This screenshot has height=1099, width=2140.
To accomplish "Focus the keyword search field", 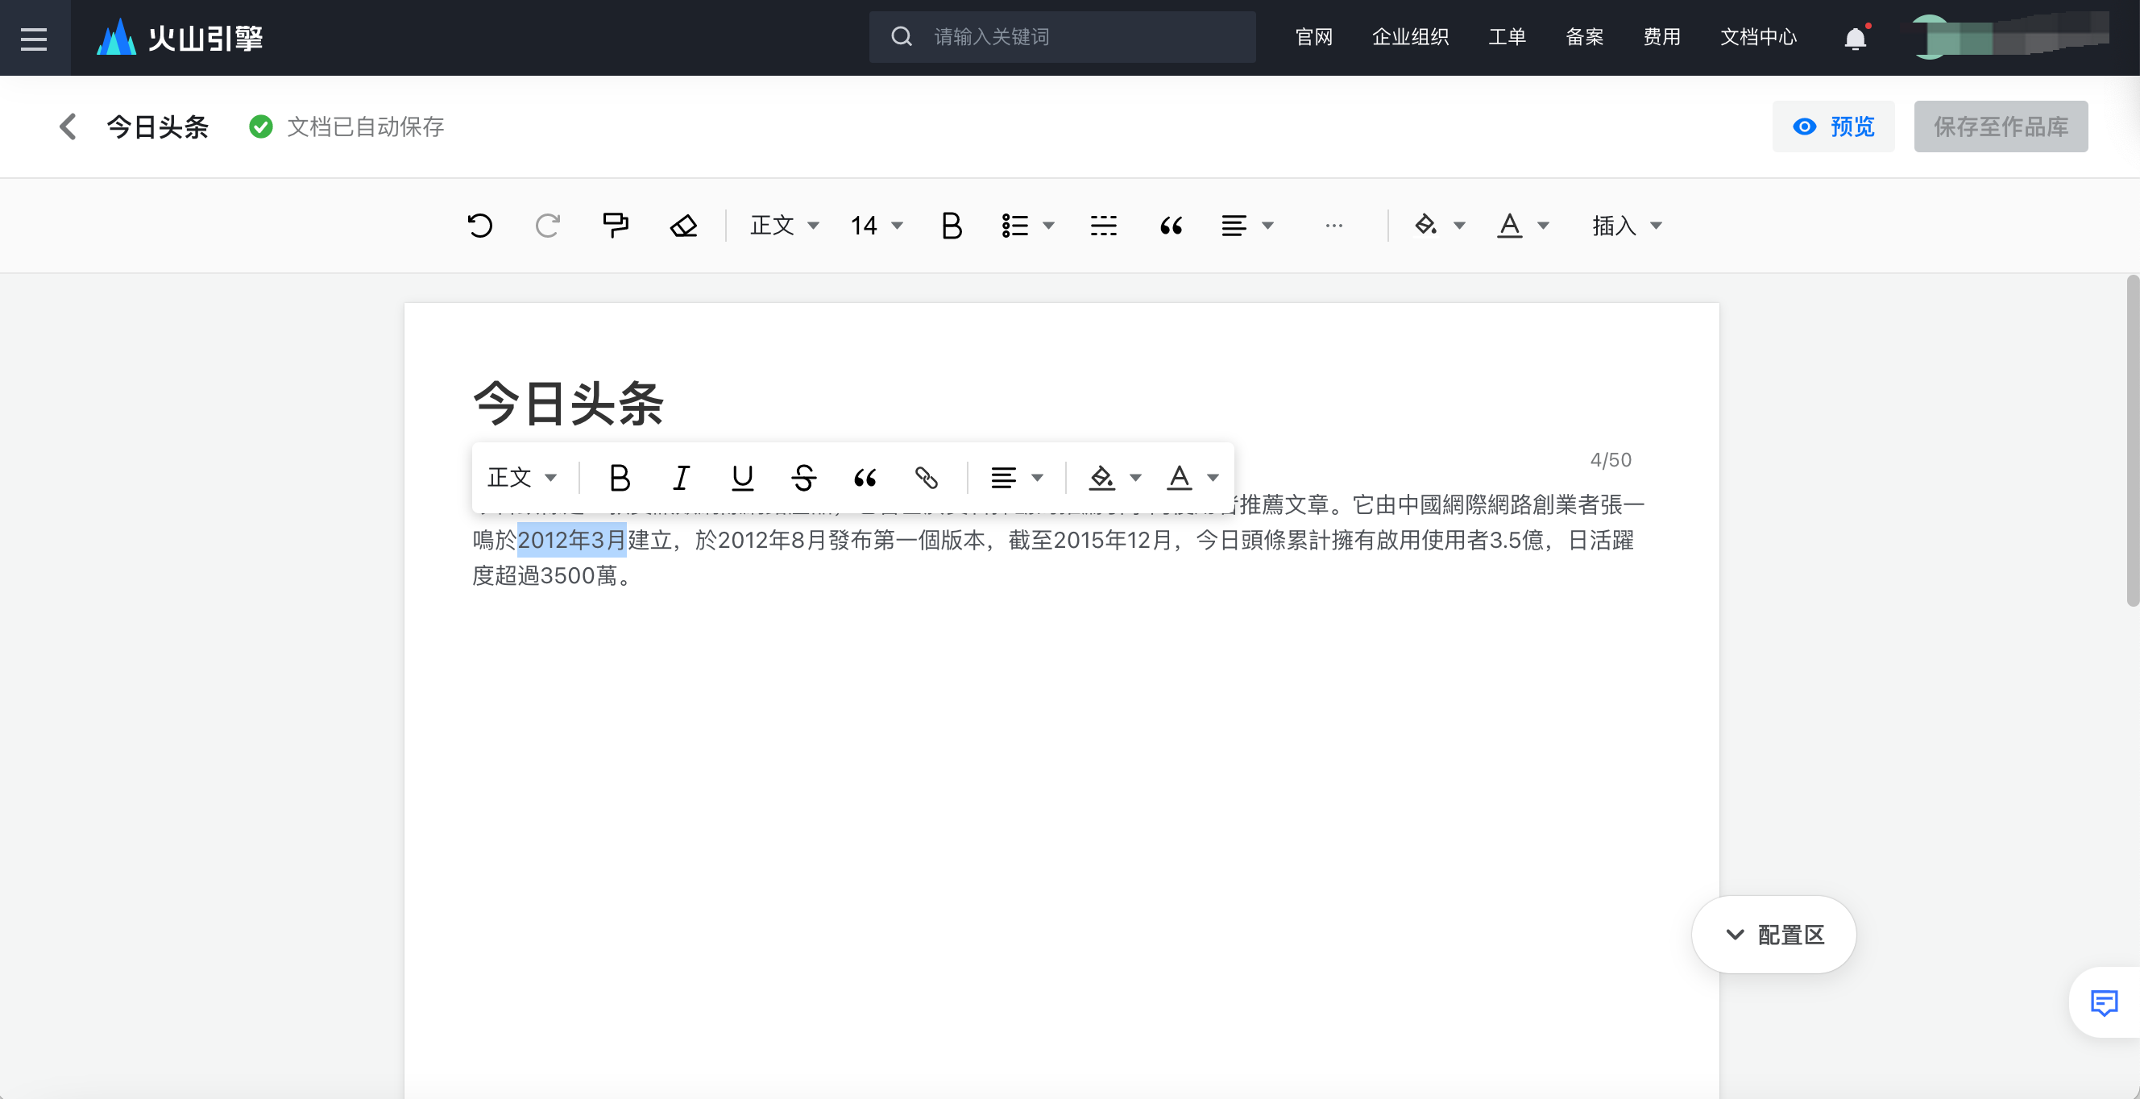I will 1062,37.
